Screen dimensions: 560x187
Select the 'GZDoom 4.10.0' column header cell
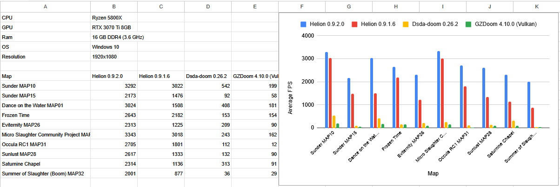255,76
